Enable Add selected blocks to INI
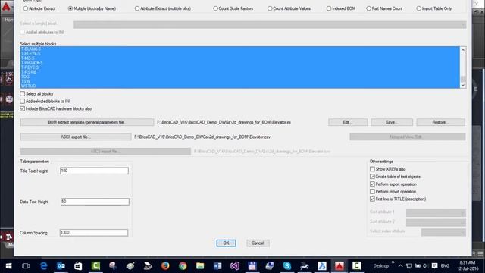This screenshot has height=273, width=485. (22, 101)
